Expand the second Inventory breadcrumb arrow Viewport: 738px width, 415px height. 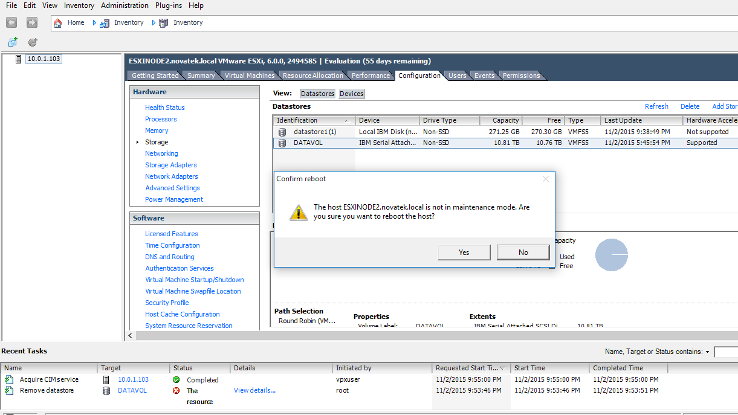154,23
